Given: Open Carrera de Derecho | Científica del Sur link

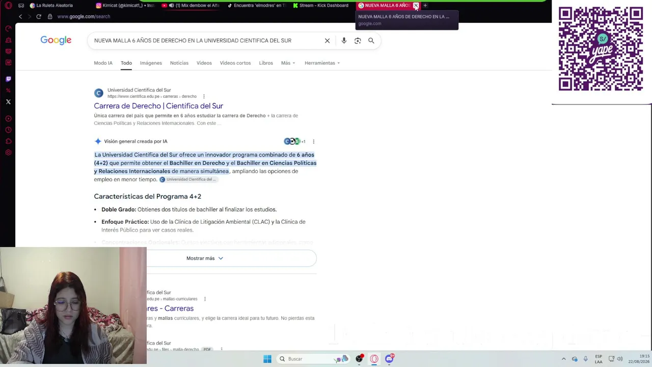Looking at the screenshot, I should (158, 106).
